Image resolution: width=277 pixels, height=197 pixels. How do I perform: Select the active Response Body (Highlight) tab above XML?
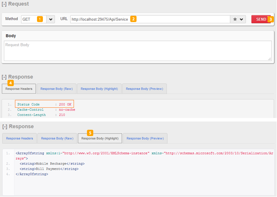pyautogui.click(x=100, y=138)
